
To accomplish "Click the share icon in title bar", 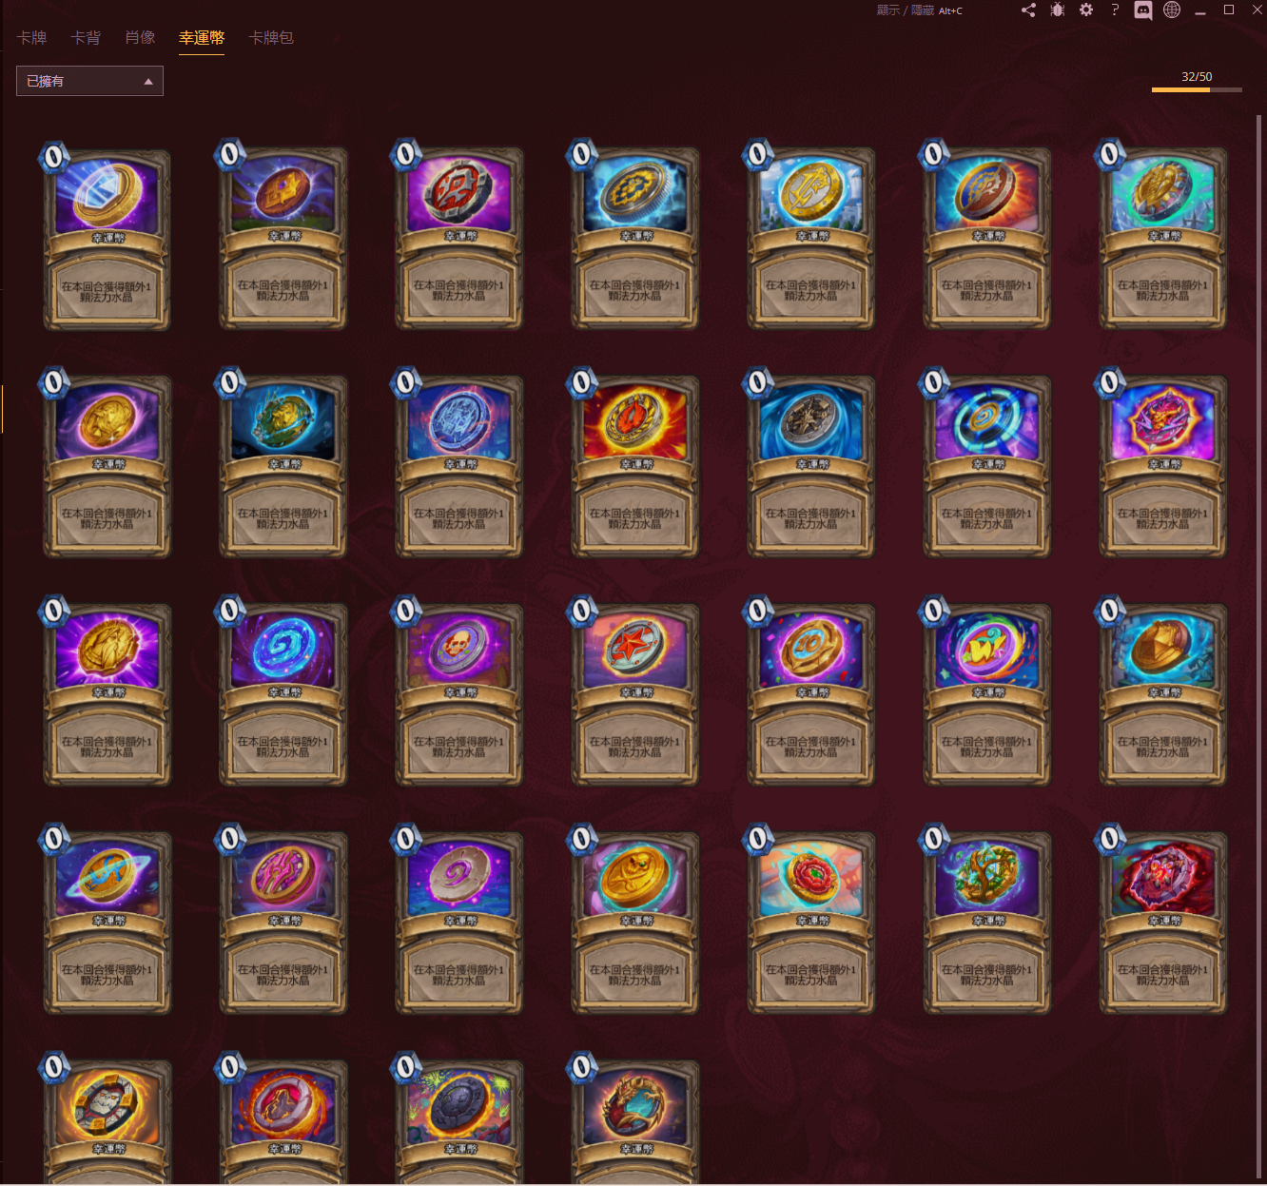I will coord(1028,10).
